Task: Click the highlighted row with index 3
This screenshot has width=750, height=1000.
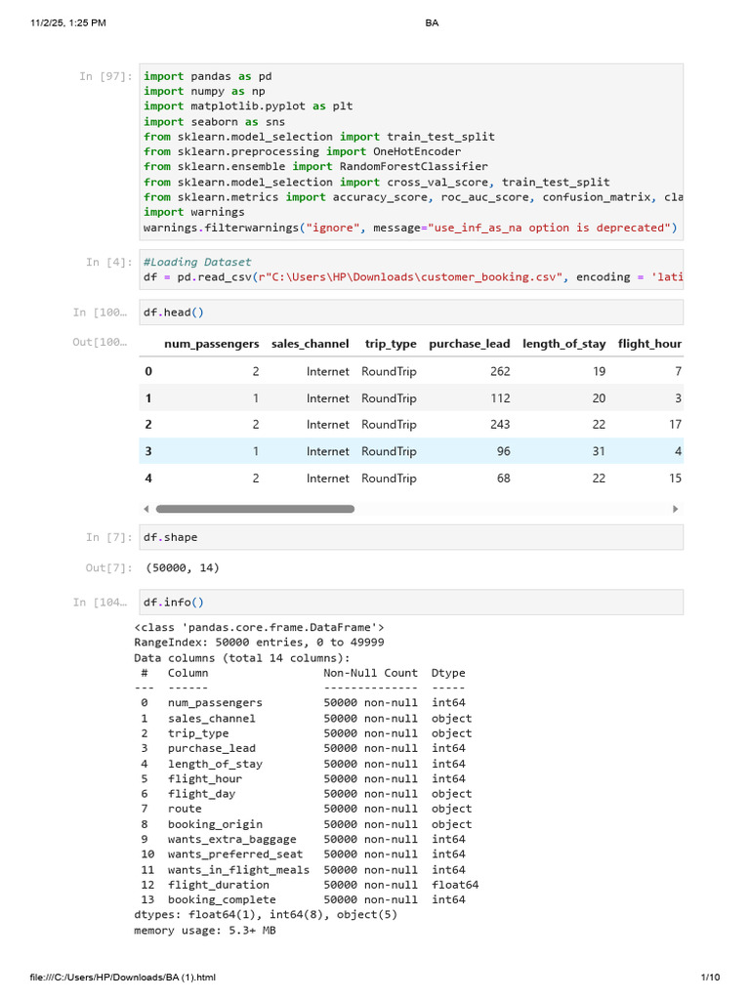Action: point(411,451)
